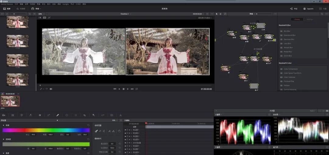
Task: Open the Fairlight menu
Action: pyautogui.click(x=65, y=4)
